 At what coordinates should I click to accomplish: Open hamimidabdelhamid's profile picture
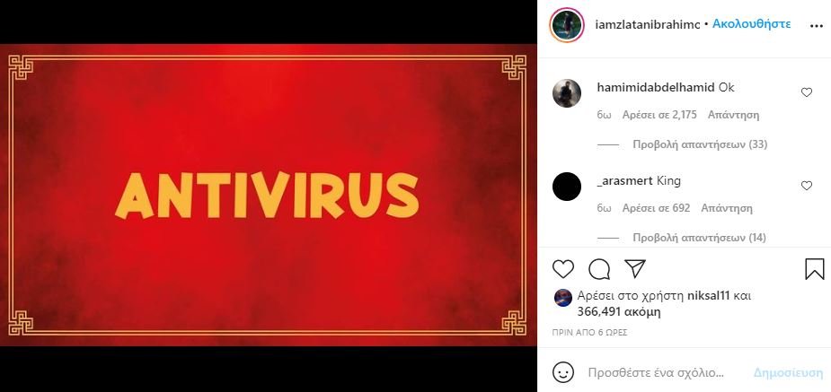coord(567,93)
